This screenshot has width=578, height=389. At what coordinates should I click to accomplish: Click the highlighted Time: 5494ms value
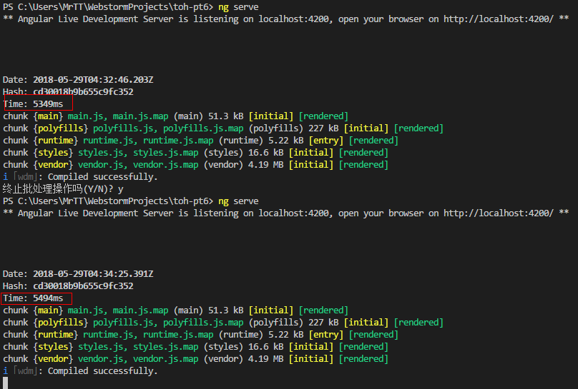click(x=37, y=298)
